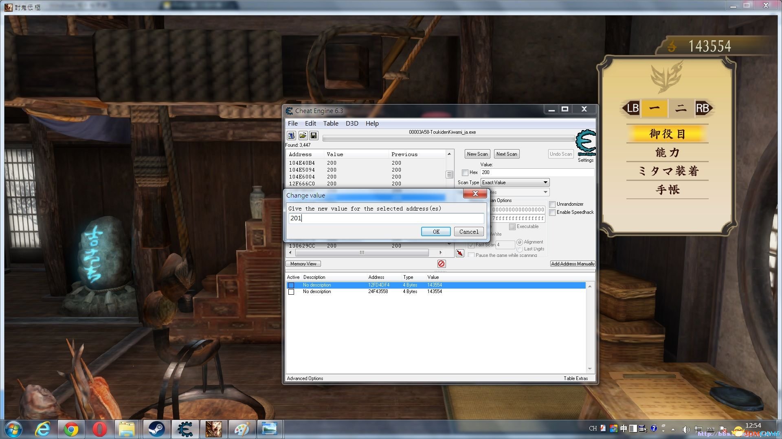This screenshot has width=782, height=439.
Task: Click the 中 IME mode tray icon
Action: point(624,428)
